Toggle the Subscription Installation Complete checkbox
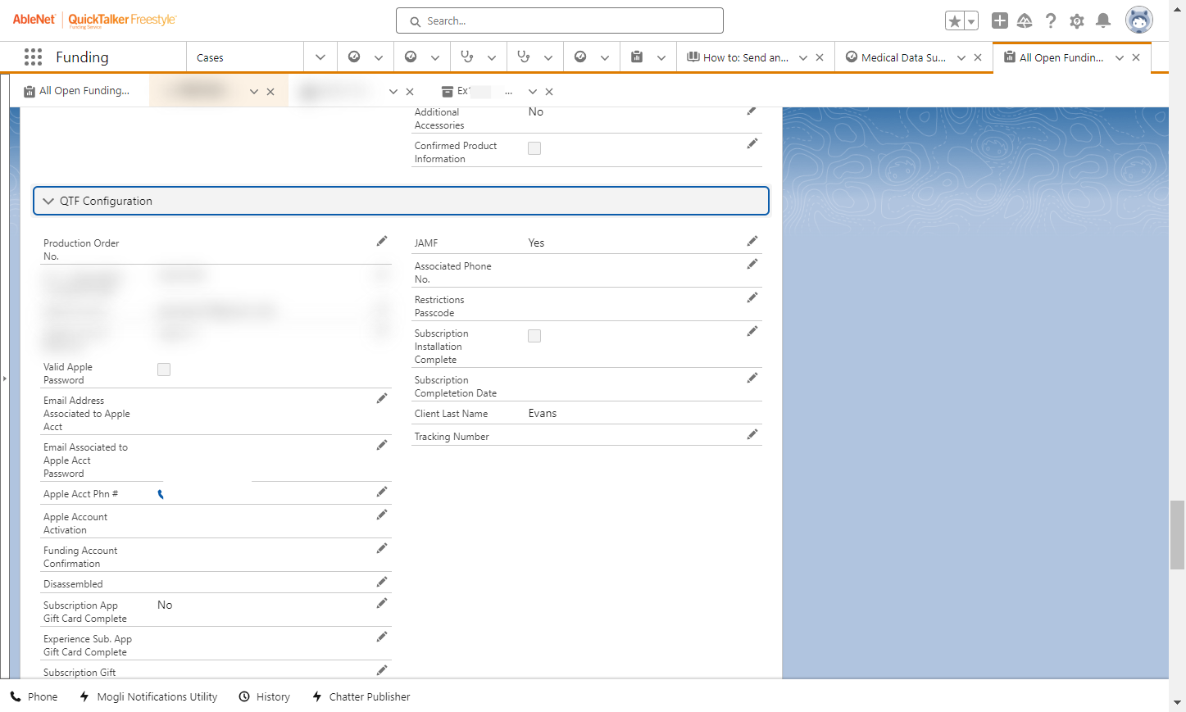Viewport: 1186px width, 712px height. pos(534,336)
